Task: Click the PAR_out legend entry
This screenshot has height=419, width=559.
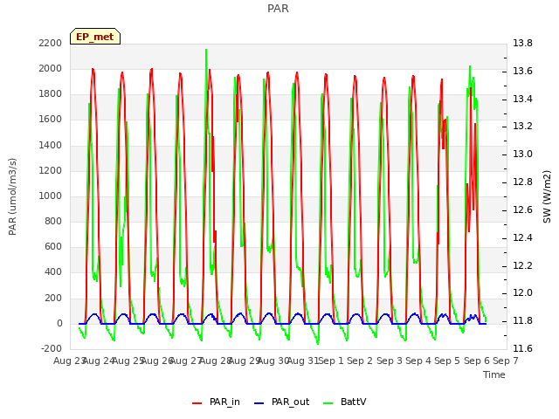Action: pyautogui.click(x=281, y=402)
